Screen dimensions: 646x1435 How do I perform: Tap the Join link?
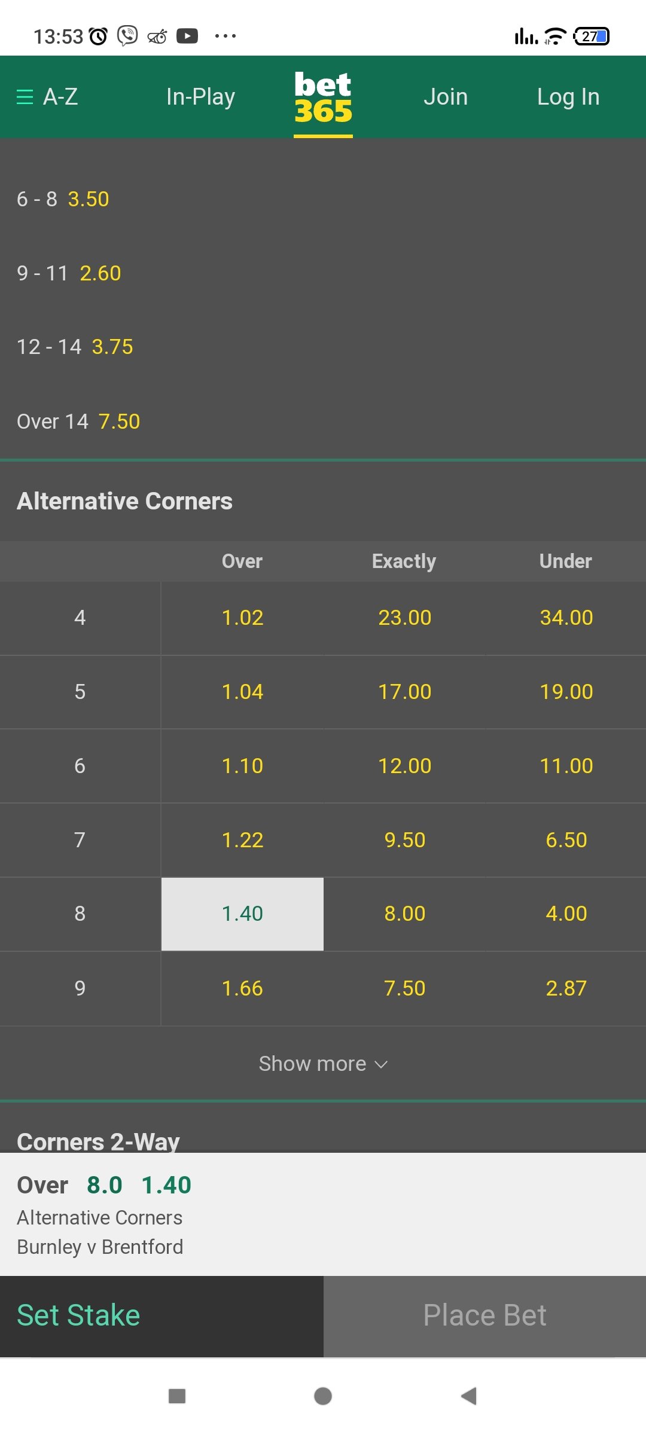coord(446,97)
